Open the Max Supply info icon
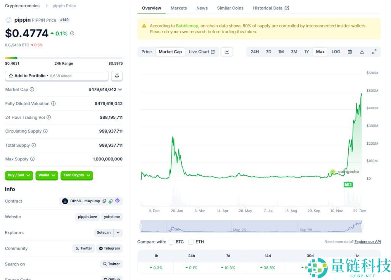The height and width of the screenshot is (280, 391). (32, 159)
